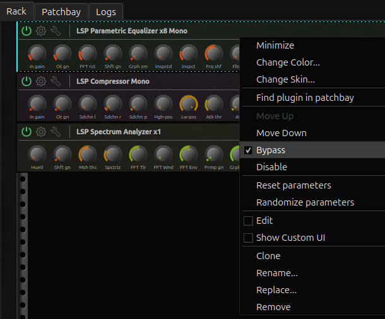Image resolution: width=385 pixels, height=319 pixels.
Task: Click the Grph zm knob
Action: click(138, 53)
